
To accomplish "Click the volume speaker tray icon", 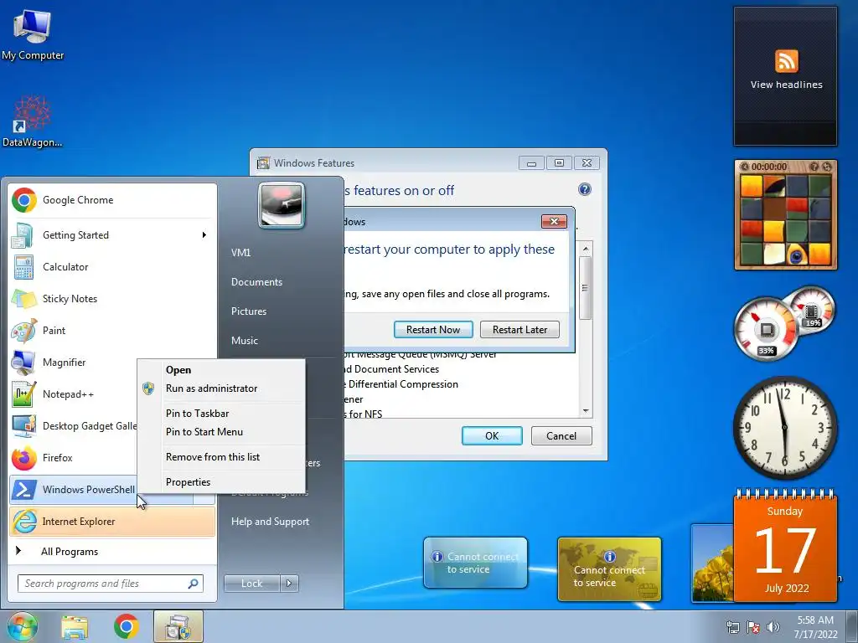I will tap(773, 627).
